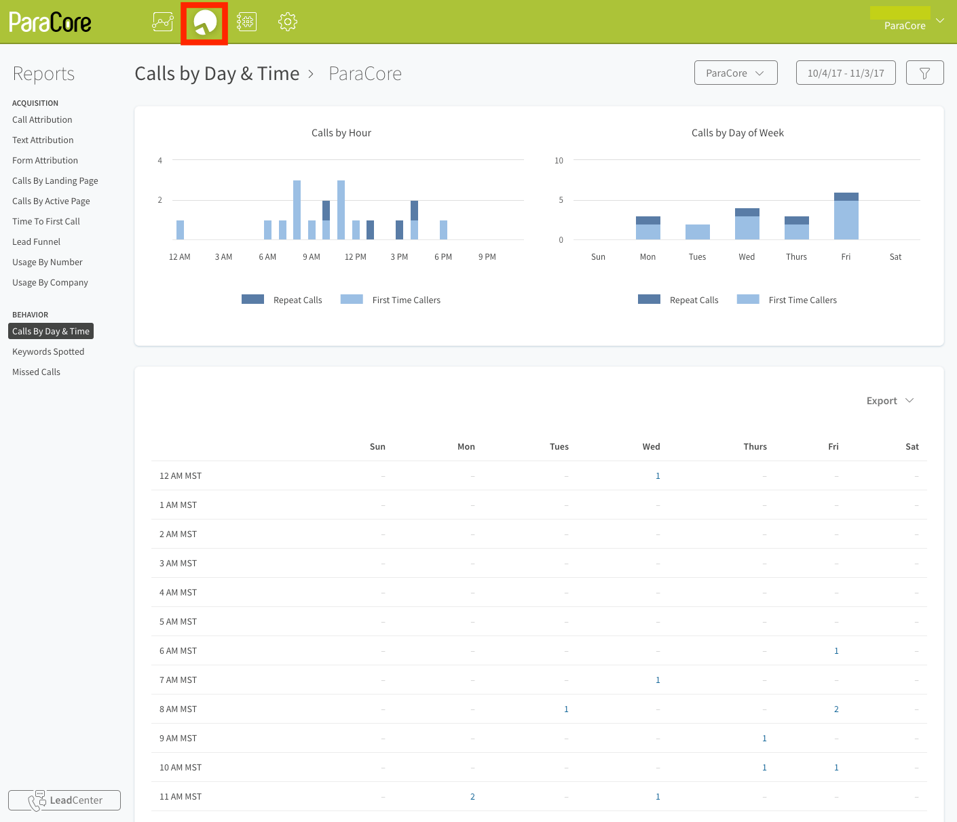The image size is (957, 822).
Task: Click the 12 AM bar in Calls by Hour
Action: pos(180,230)
